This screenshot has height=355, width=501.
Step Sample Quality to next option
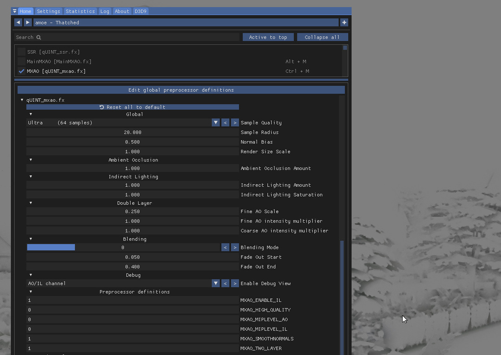[235, 123]
